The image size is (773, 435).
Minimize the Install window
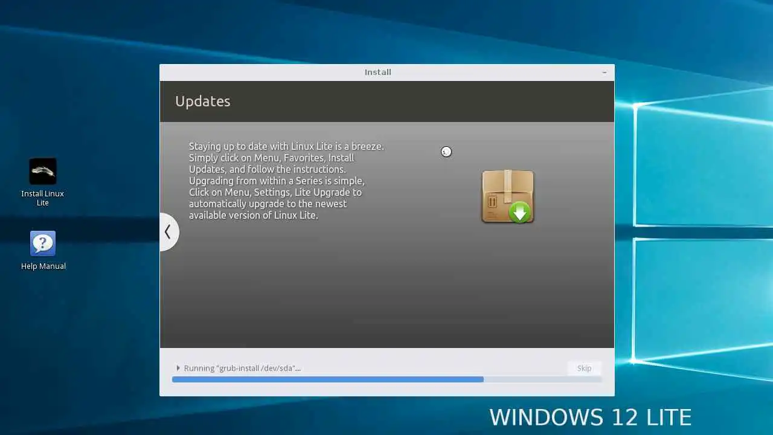point(604,72)
